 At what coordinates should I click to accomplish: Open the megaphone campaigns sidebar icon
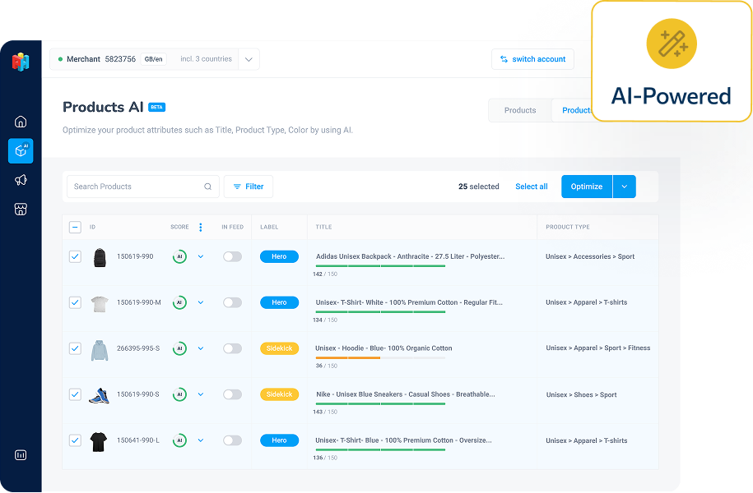point(21,180)
